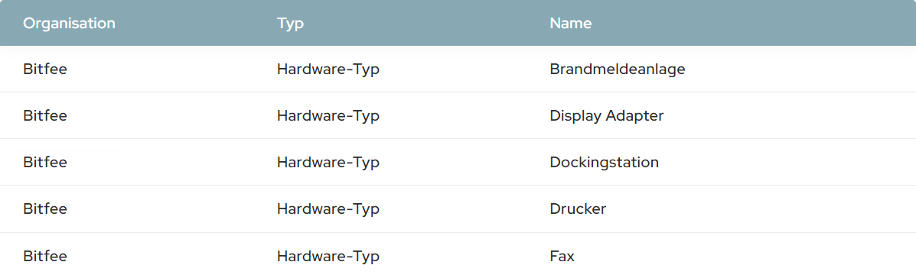Click Hardware-Typ in the Dockingstation row
Screen dimensions: 916x278
pyautogui.click(x=328, y=163)
